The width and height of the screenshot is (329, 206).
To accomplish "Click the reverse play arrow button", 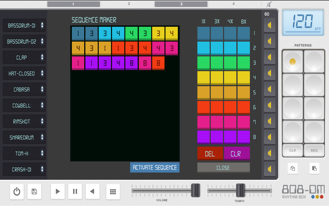I will click(92, 192).
